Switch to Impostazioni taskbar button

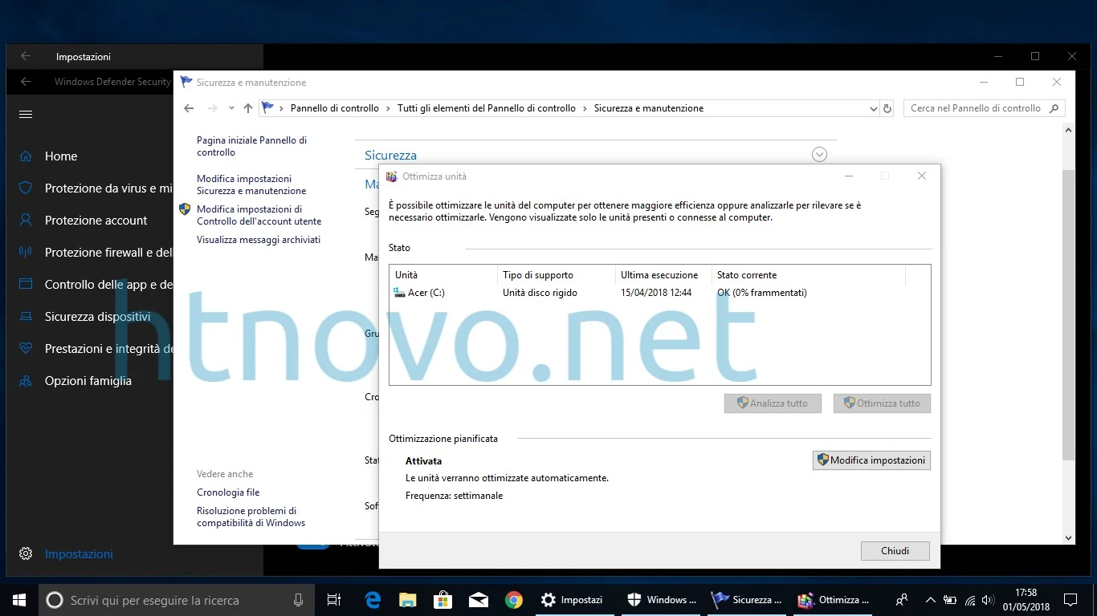(575, 600)
